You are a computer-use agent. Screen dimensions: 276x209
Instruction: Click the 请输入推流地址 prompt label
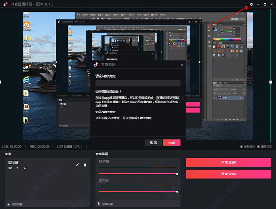point(106,76)
